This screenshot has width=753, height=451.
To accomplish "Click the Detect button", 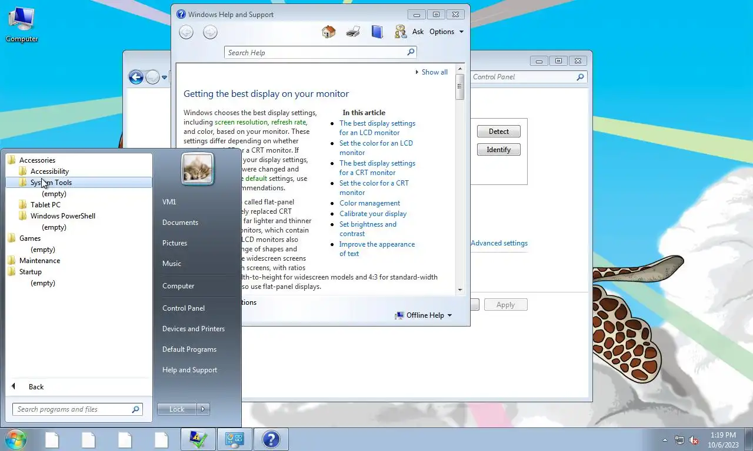I will [499, 132].
